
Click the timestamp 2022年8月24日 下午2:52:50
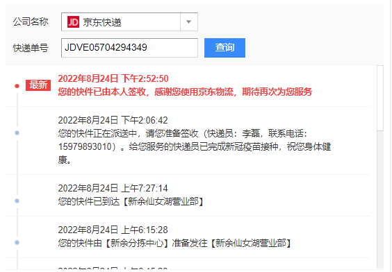113,78
